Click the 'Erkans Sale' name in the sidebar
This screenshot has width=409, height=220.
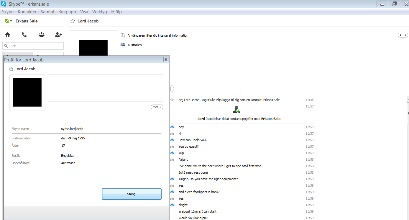pos(27,21)
